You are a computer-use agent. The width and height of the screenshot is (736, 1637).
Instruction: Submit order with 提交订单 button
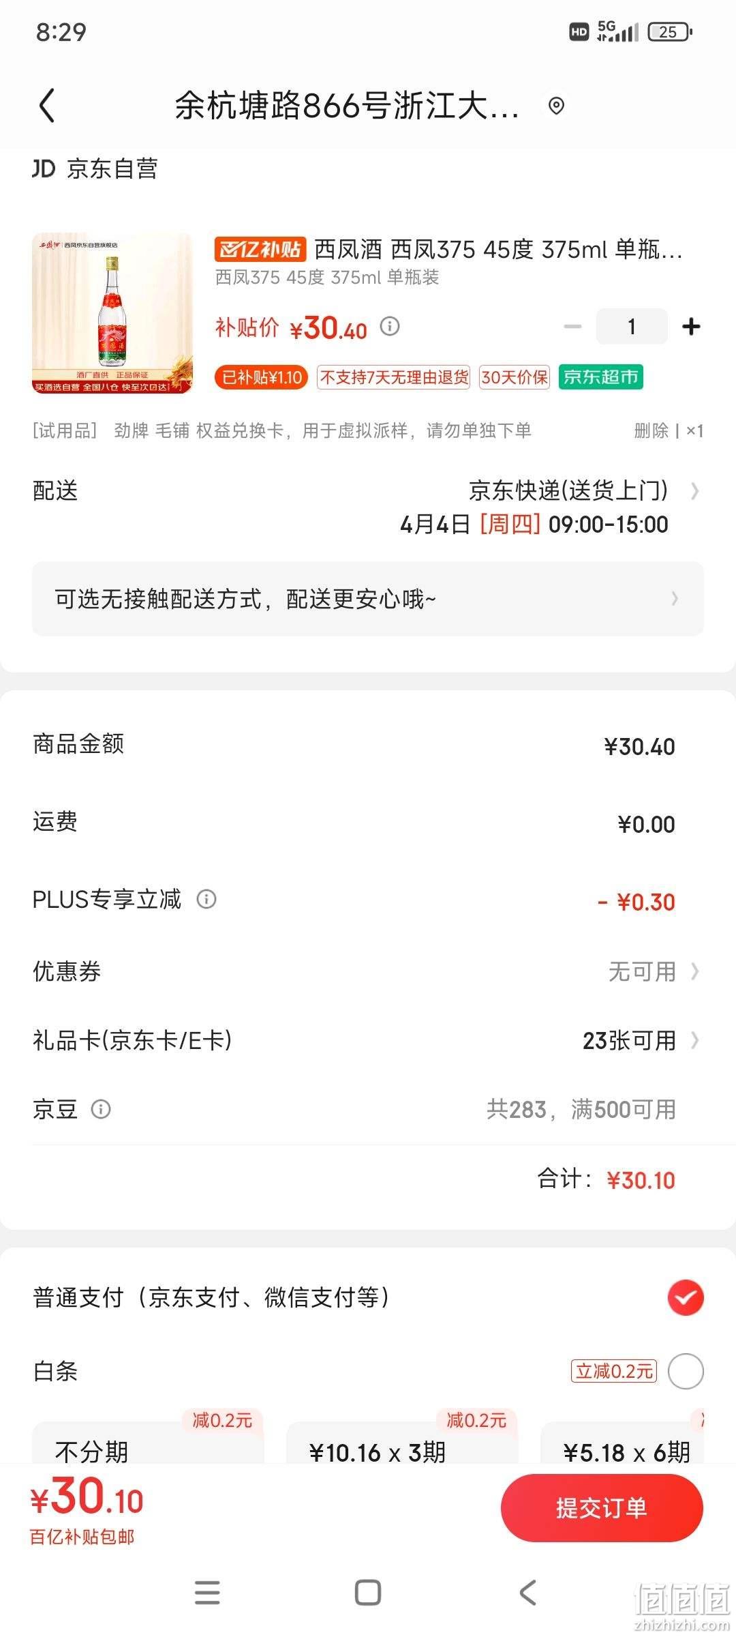click(602, 1508)
